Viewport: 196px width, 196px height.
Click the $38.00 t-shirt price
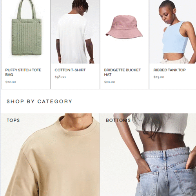(60, 77)
